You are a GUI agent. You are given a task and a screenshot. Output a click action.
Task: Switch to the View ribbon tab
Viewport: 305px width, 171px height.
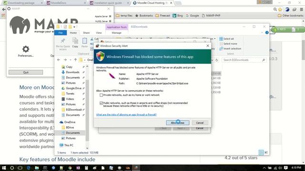[99, 33]
